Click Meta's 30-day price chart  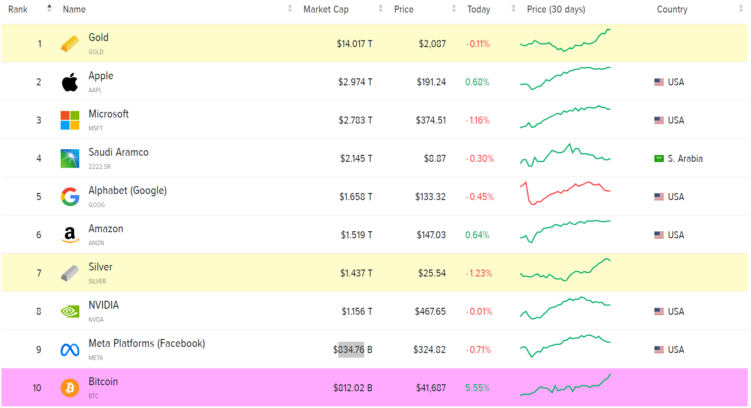click(565, 346)
